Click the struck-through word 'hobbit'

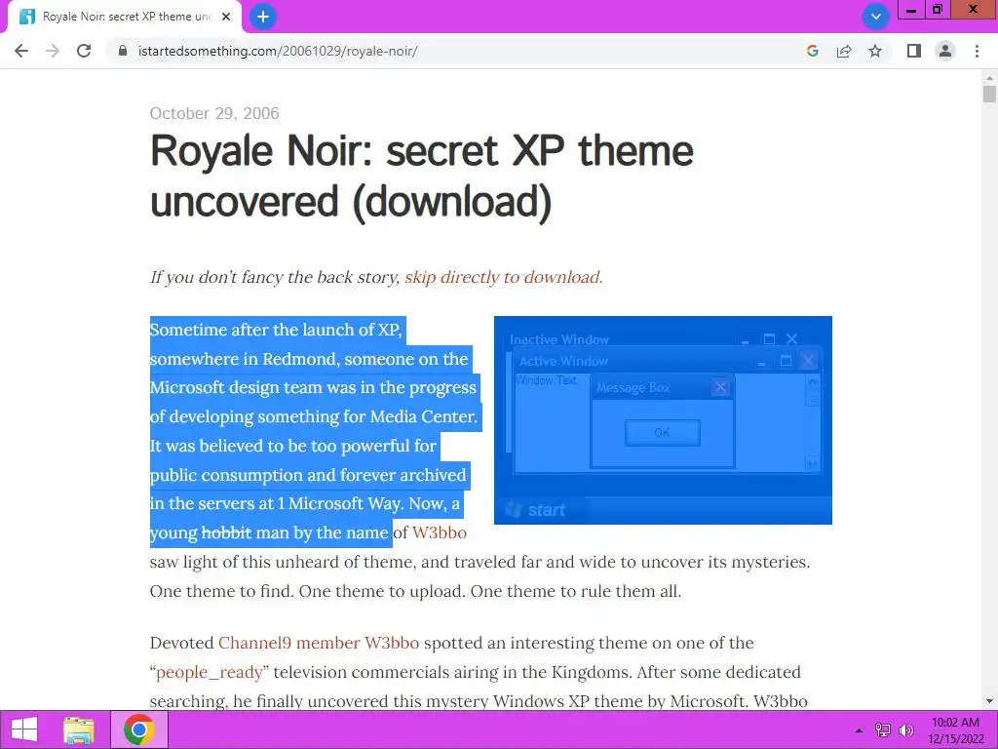(226, 532)
